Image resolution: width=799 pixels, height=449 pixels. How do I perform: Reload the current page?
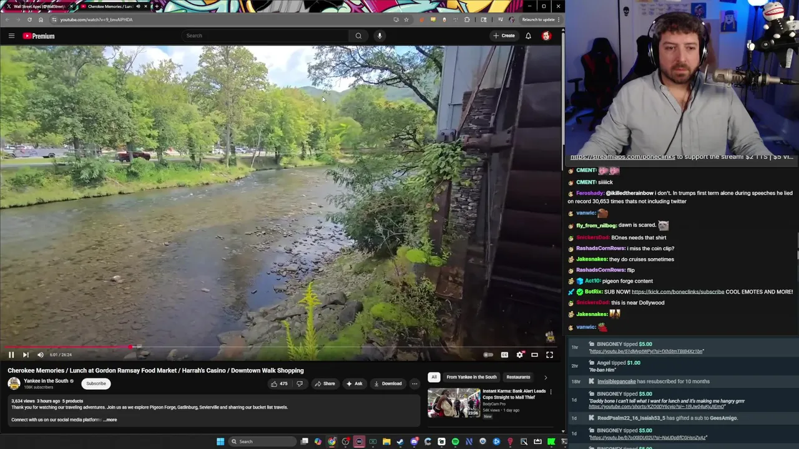[x=29, y=19]
